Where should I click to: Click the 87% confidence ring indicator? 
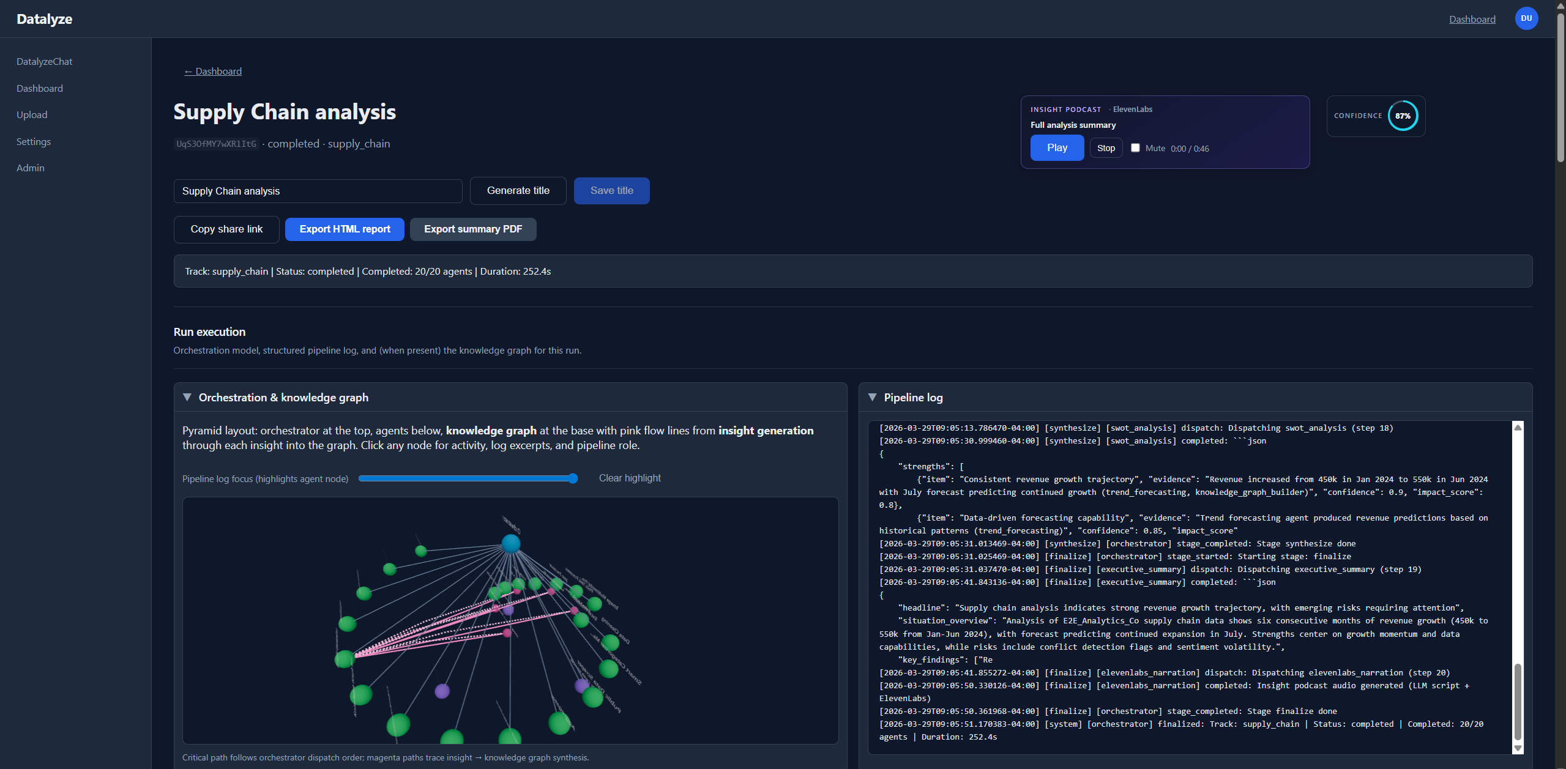pyautogui.click(x=1403, y=116)
